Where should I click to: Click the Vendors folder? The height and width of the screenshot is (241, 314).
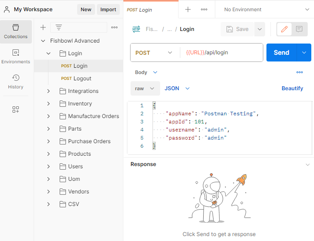(x=74, y=192)
